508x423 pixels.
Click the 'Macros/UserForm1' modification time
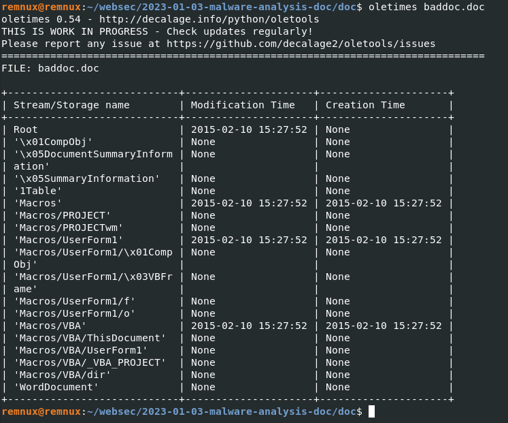pos(249,240)
